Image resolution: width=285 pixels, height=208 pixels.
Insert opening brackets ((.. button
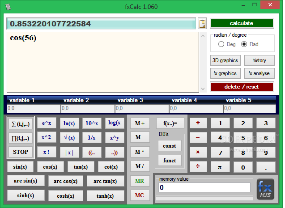click(92, 152)
